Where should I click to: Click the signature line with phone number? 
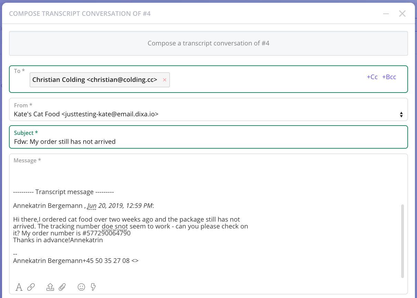pos(76,261)
